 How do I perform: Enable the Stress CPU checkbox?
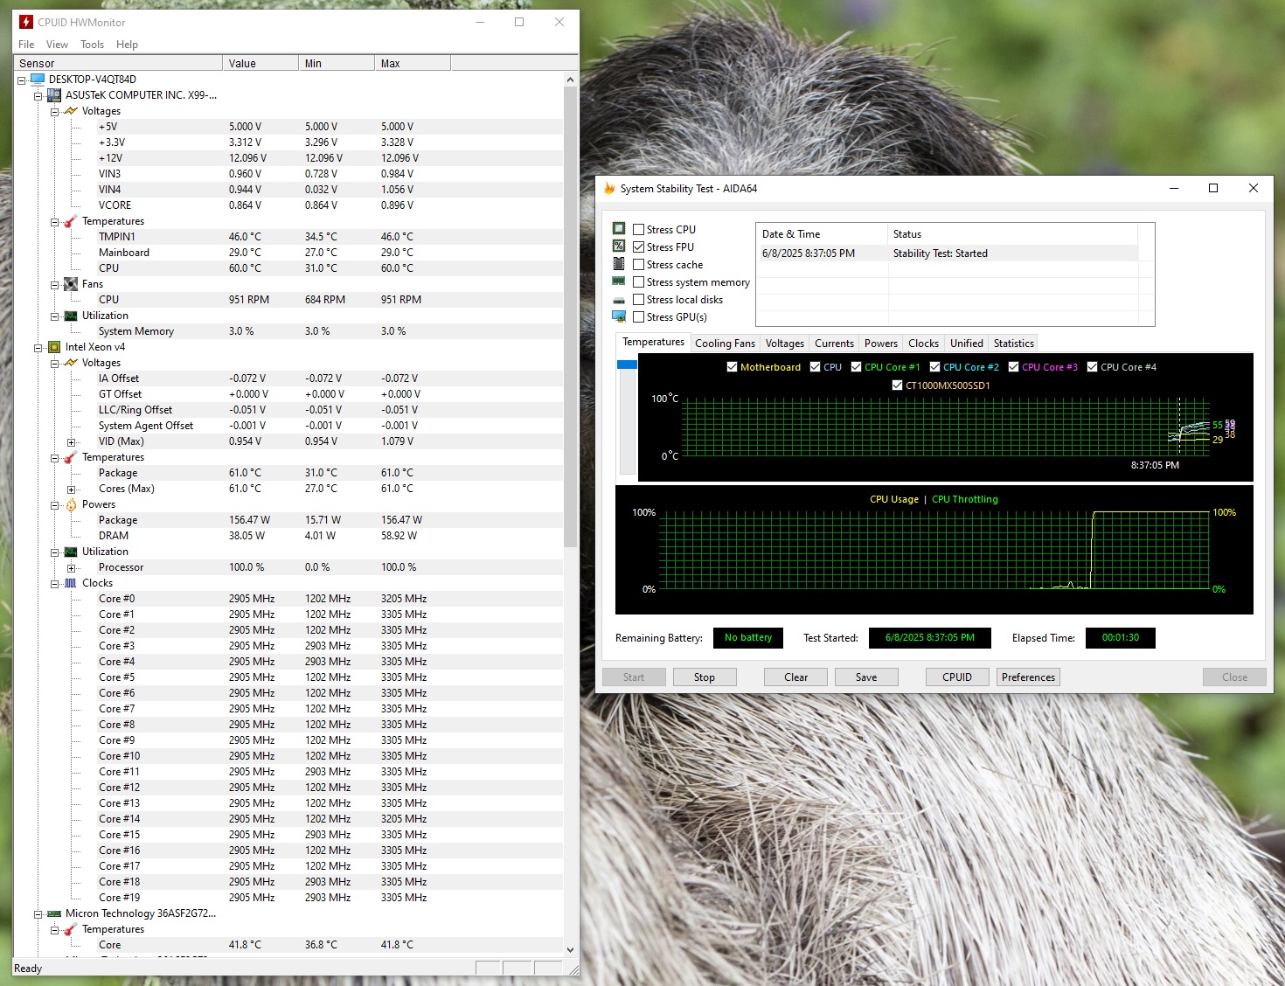639,230
